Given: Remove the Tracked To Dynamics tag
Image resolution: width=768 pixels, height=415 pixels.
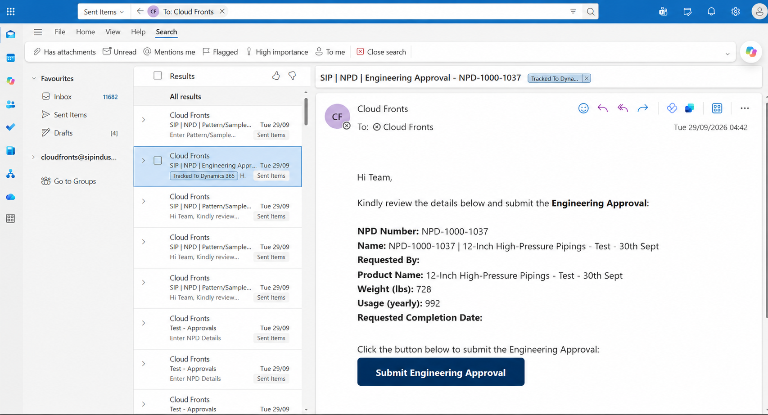Looking at the screenshot, I should pyautogui.click(x=587, y=78).
